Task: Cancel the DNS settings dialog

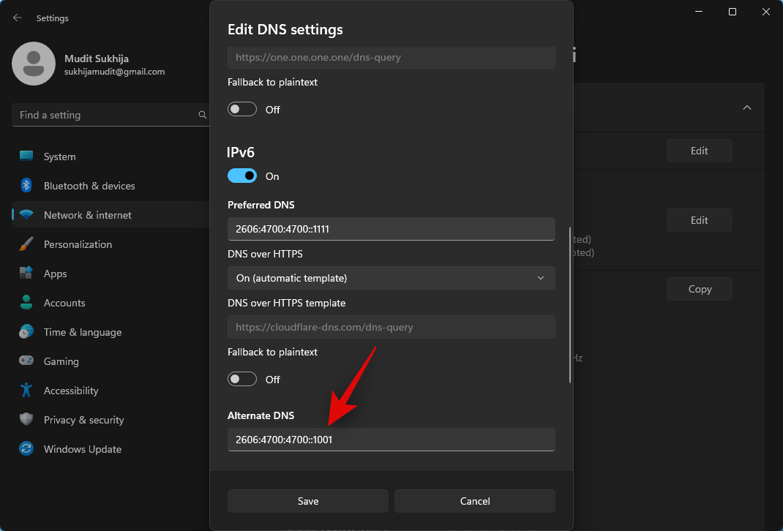Action: click(474, 501)
